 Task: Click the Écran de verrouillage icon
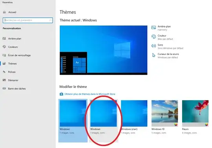[4, 55]
